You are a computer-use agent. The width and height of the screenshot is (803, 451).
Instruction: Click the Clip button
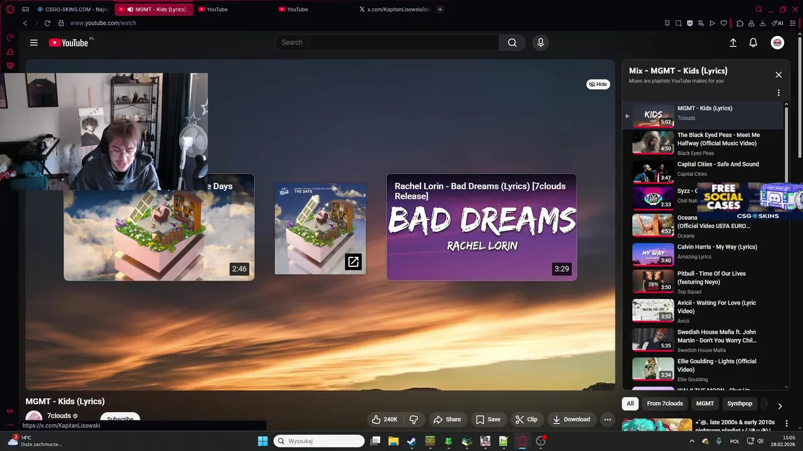point(526,419)
